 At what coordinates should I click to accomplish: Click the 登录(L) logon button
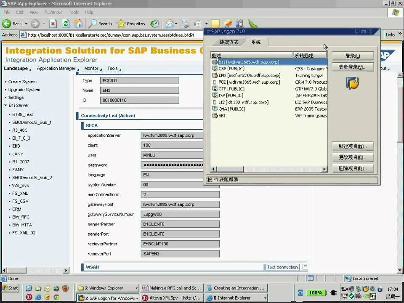pos(353,56)
